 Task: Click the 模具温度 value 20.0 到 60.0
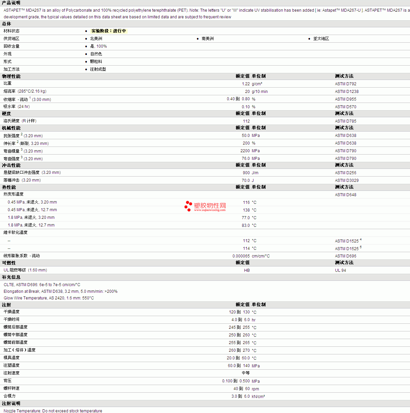[238, 358]
